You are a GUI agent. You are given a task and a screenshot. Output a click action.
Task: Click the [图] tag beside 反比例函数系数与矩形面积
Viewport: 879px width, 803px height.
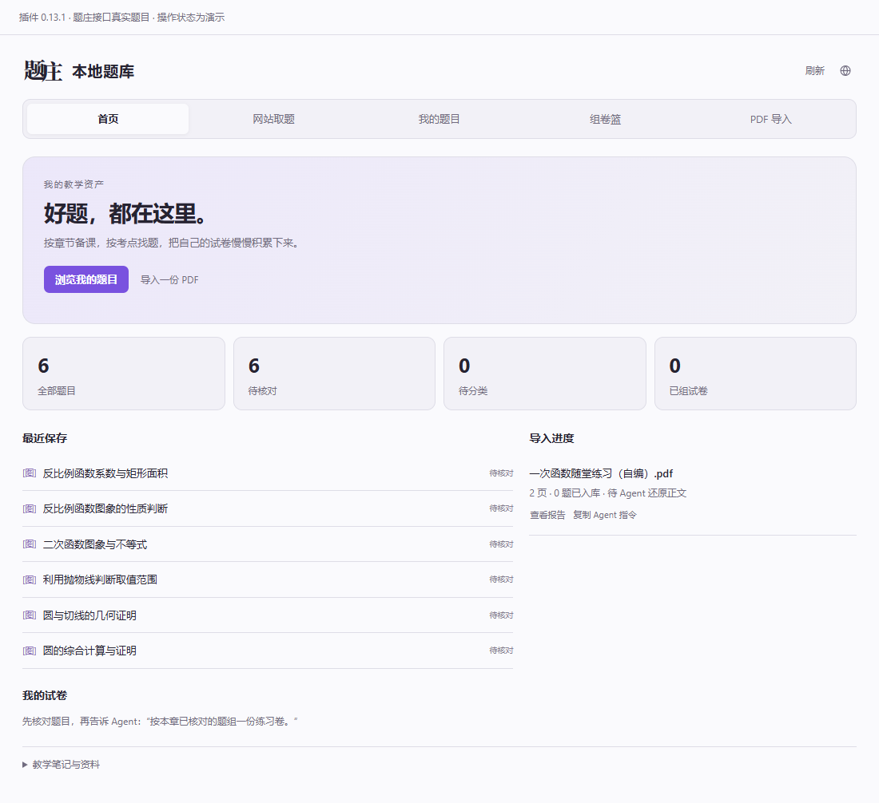tap(30, 473)
